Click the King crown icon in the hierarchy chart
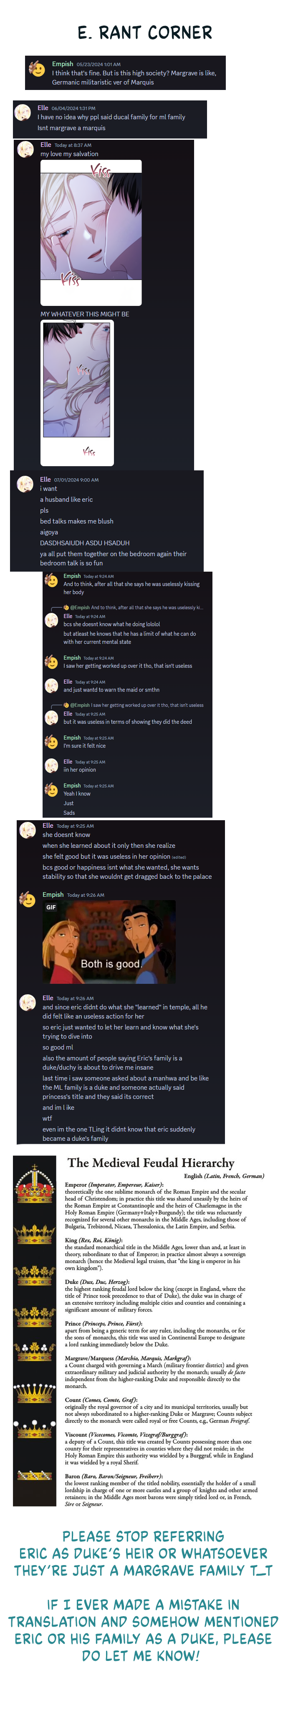This screenshot has height=1717, width=288. [35, 1235]
